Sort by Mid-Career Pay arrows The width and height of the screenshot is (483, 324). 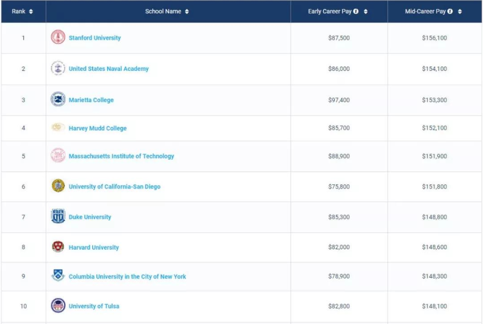460,12
